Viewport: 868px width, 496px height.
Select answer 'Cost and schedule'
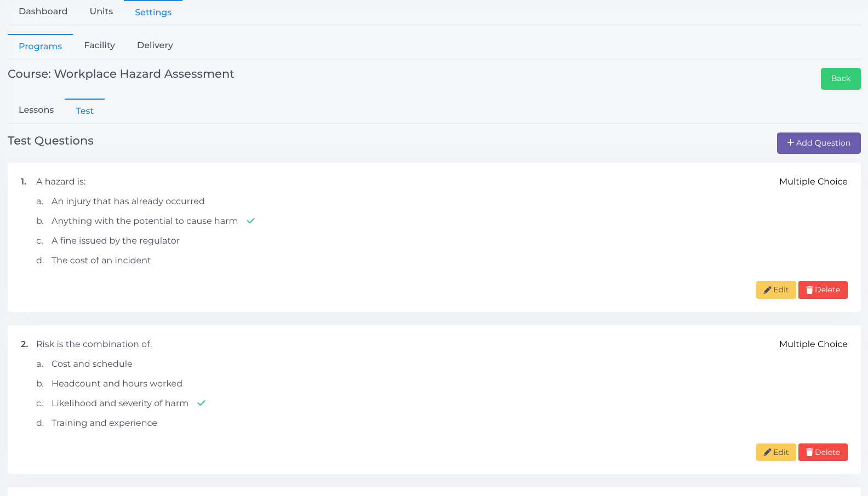92,364
